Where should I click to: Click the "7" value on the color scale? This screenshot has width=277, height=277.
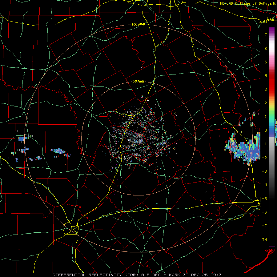(x=266, y=34)
